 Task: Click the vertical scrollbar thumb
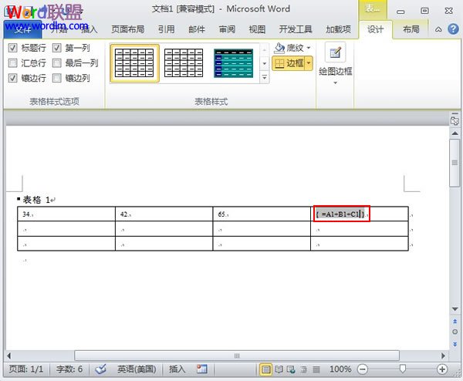pyautogui.click(x=455, y=163)
